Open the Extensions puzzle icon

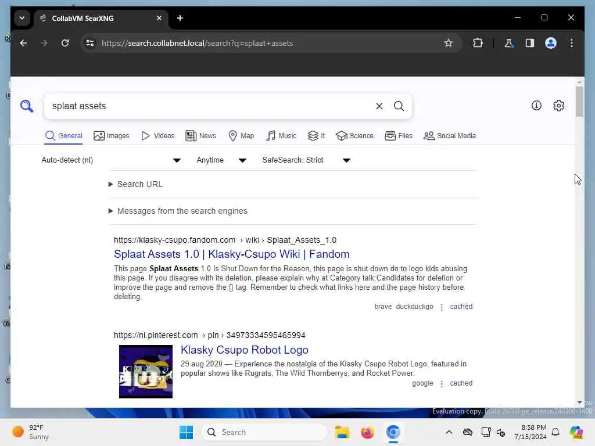(478, 43)
